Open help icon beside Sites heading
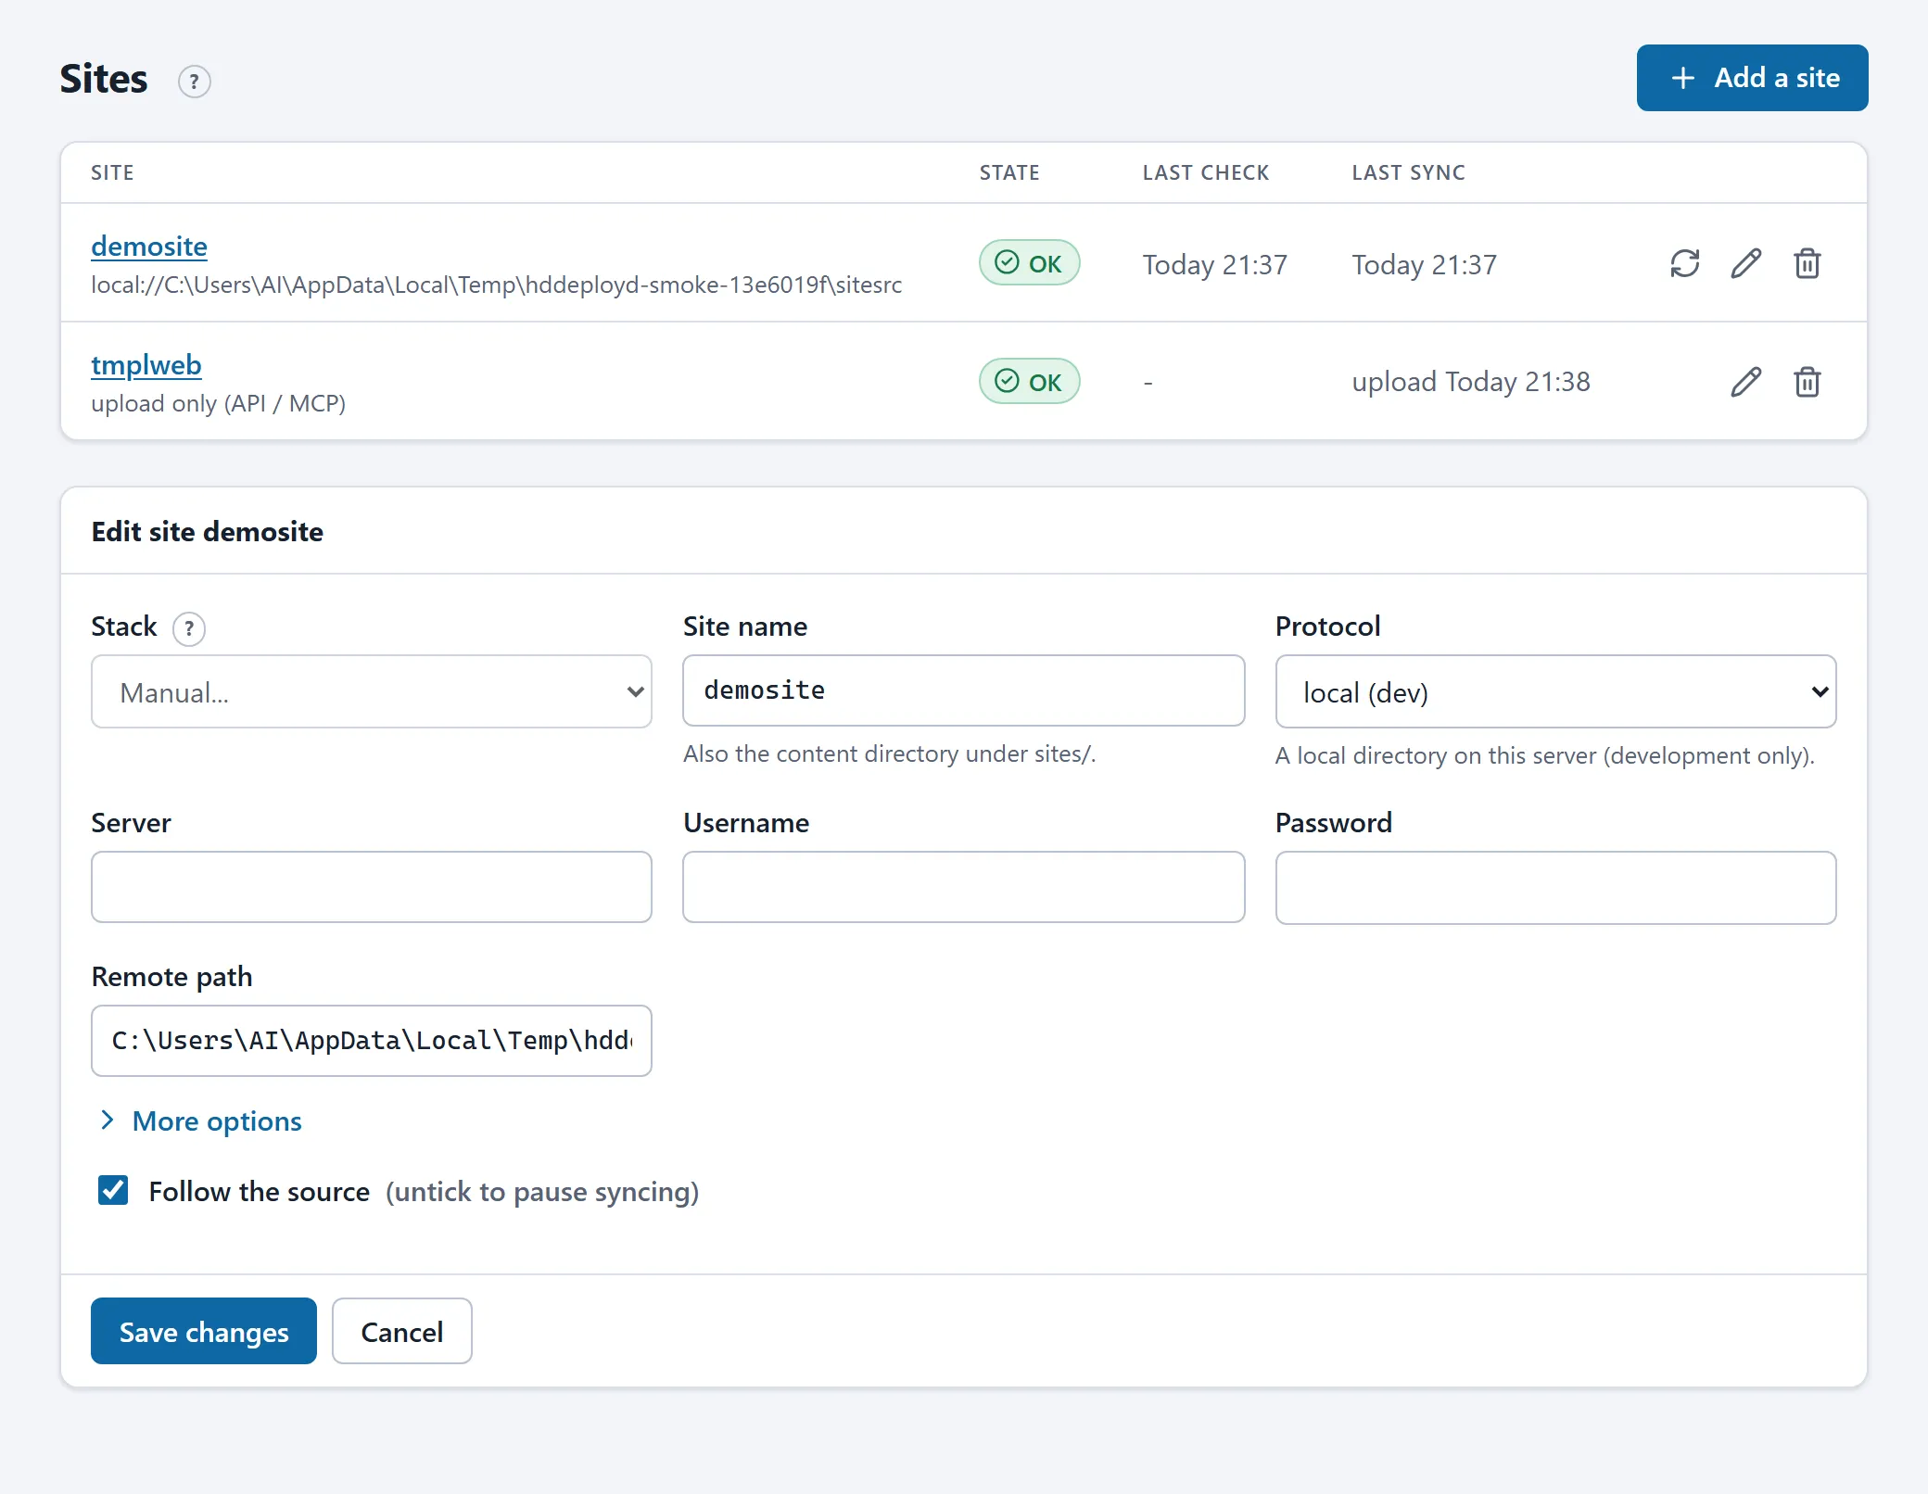Screen dimensions: 1928x1494 (194, 82)
